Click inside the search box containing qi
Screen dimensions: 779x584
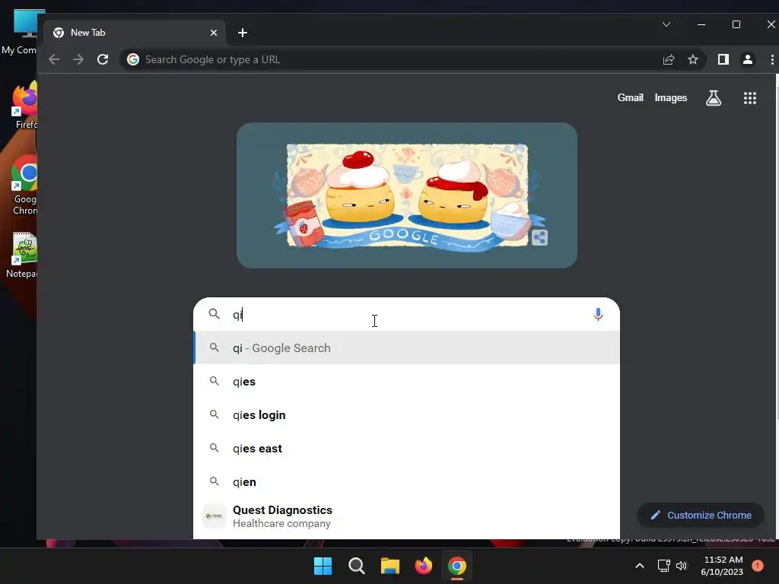pyautogui.click(x=408, y=314)
